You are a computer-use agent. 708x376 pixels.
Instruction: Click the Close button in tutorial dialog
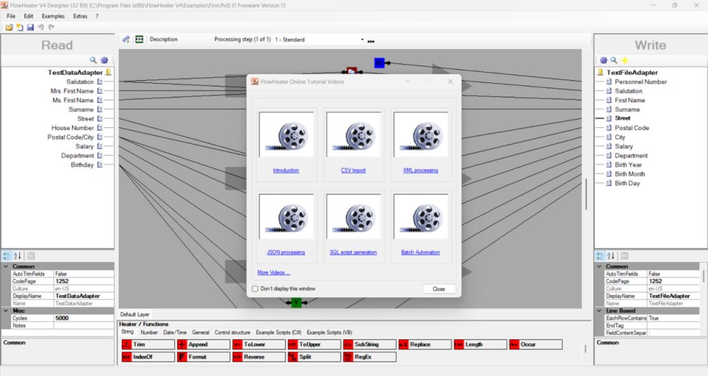click(439, 289)
